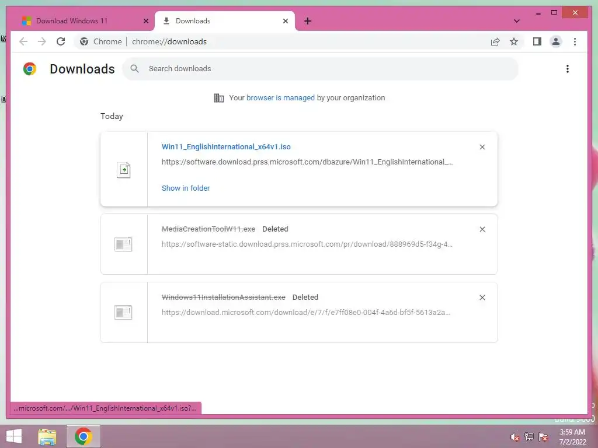The width and height of the screenshot is (598, 448).
Task: Click the struck-through MediaCreationToolW11.exe name
Action: (208, 229)
